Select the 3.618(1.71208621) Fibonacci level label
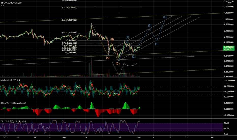This screenshot has height=140, width=237. 69,8
